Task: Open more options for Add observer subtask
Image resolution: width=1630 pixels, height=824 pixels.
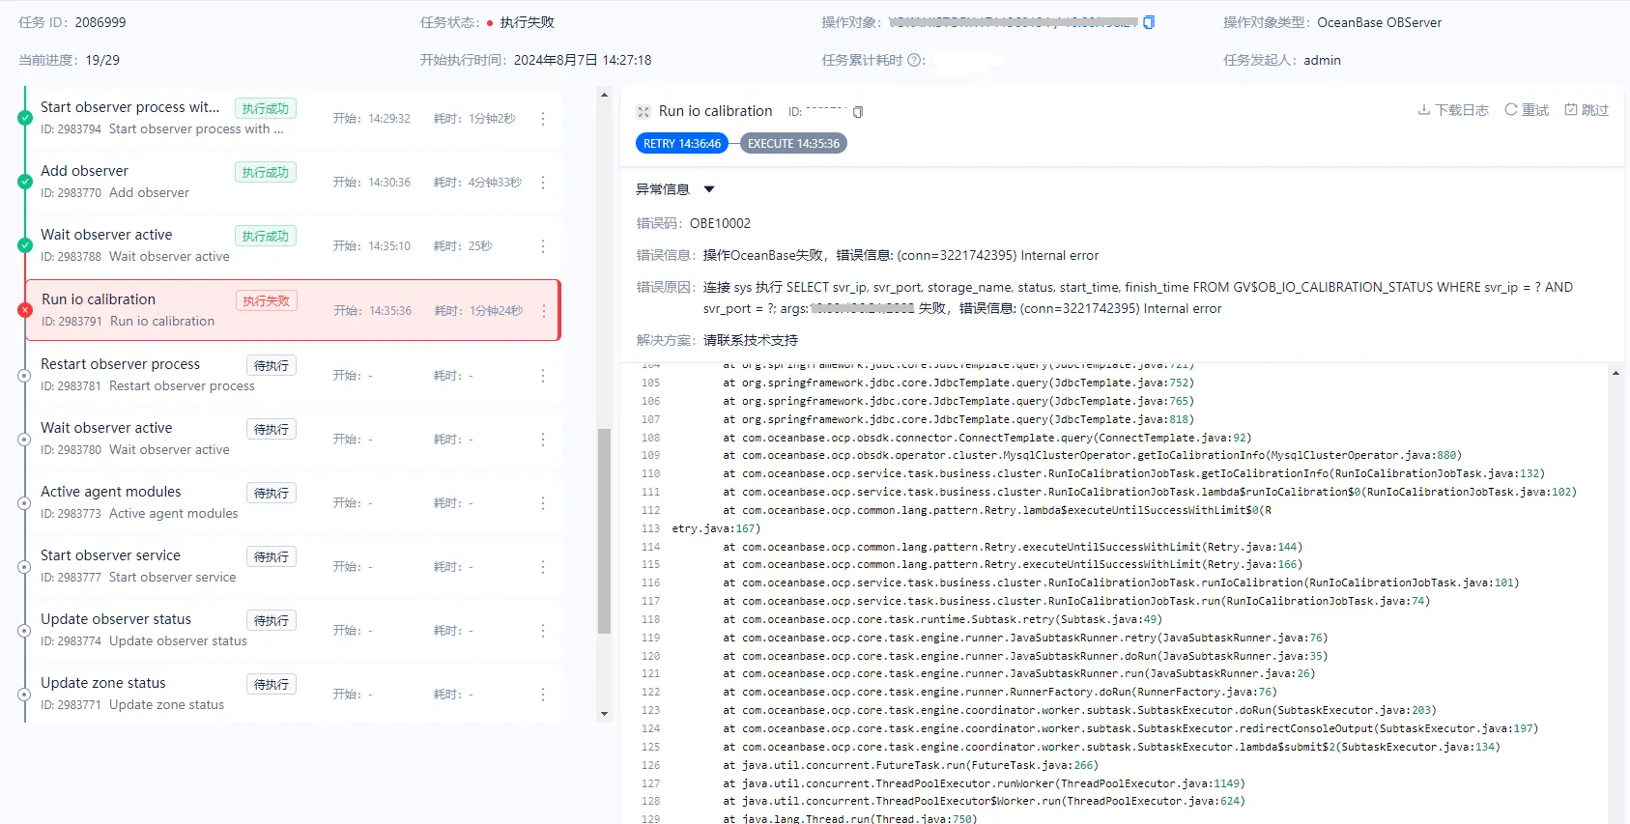Action: [x=543, y=183]
